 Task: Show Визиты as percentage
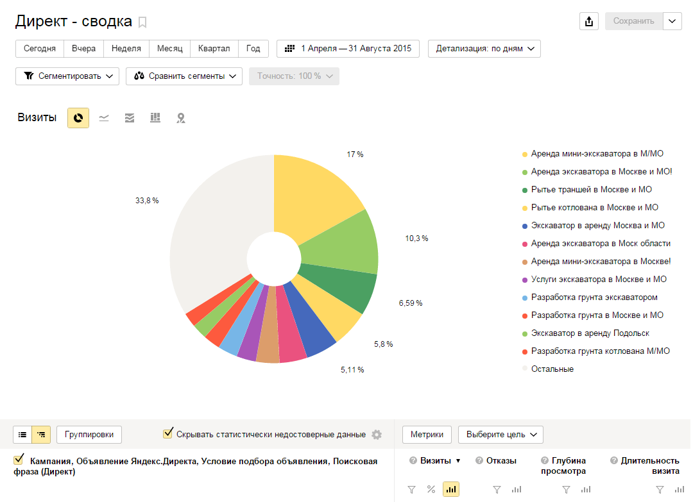click(431, 489)
